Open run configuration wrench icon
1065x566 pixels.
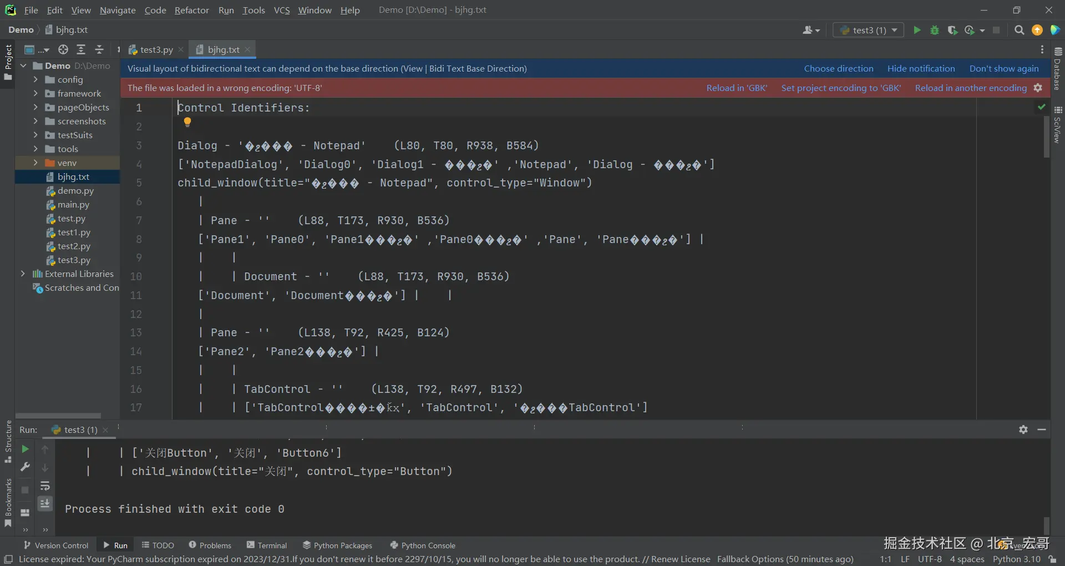(x=25, y=467)
